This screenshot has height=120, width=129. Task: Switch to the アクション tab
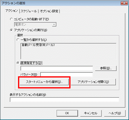[x=12, y=11]
